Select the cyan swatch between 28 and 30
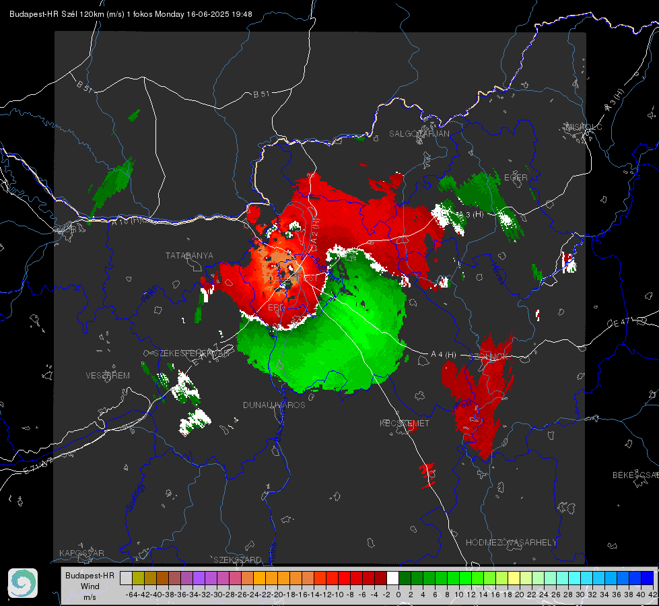Viewport: 659px width, 606px height. tap(574, 578)
